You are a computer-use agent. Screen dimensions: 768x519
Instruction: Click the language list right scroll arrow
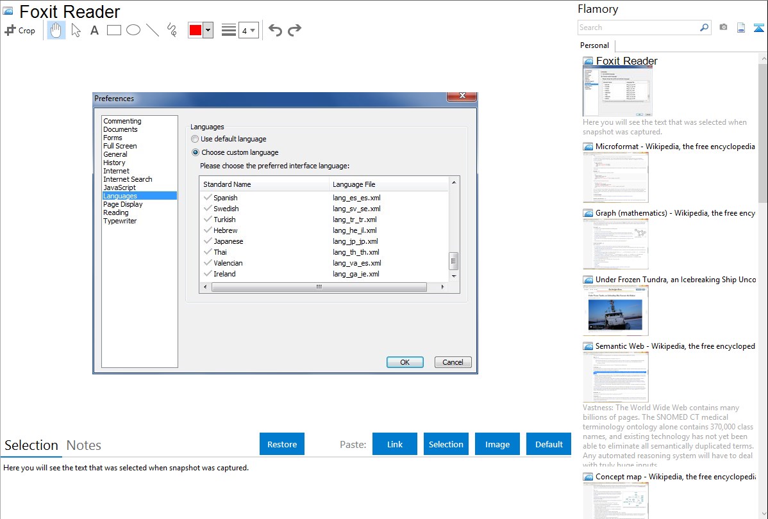442,287
